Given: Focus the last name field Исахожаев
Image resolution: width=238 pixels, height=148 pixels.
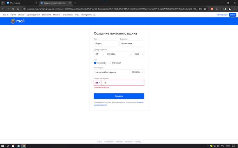Looking at the screenshot, I should click(132, 43).
